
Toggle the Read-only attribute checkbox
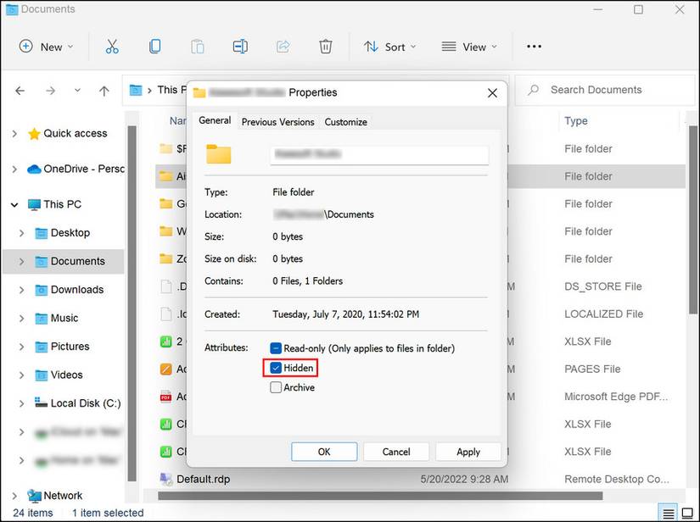(276, 348)
